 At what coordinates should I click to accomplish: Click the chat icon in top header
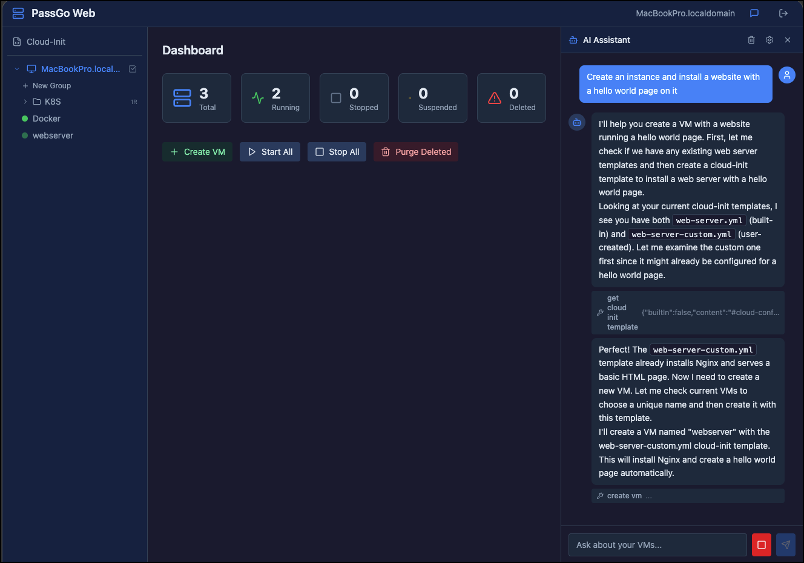tap(754, 13)
